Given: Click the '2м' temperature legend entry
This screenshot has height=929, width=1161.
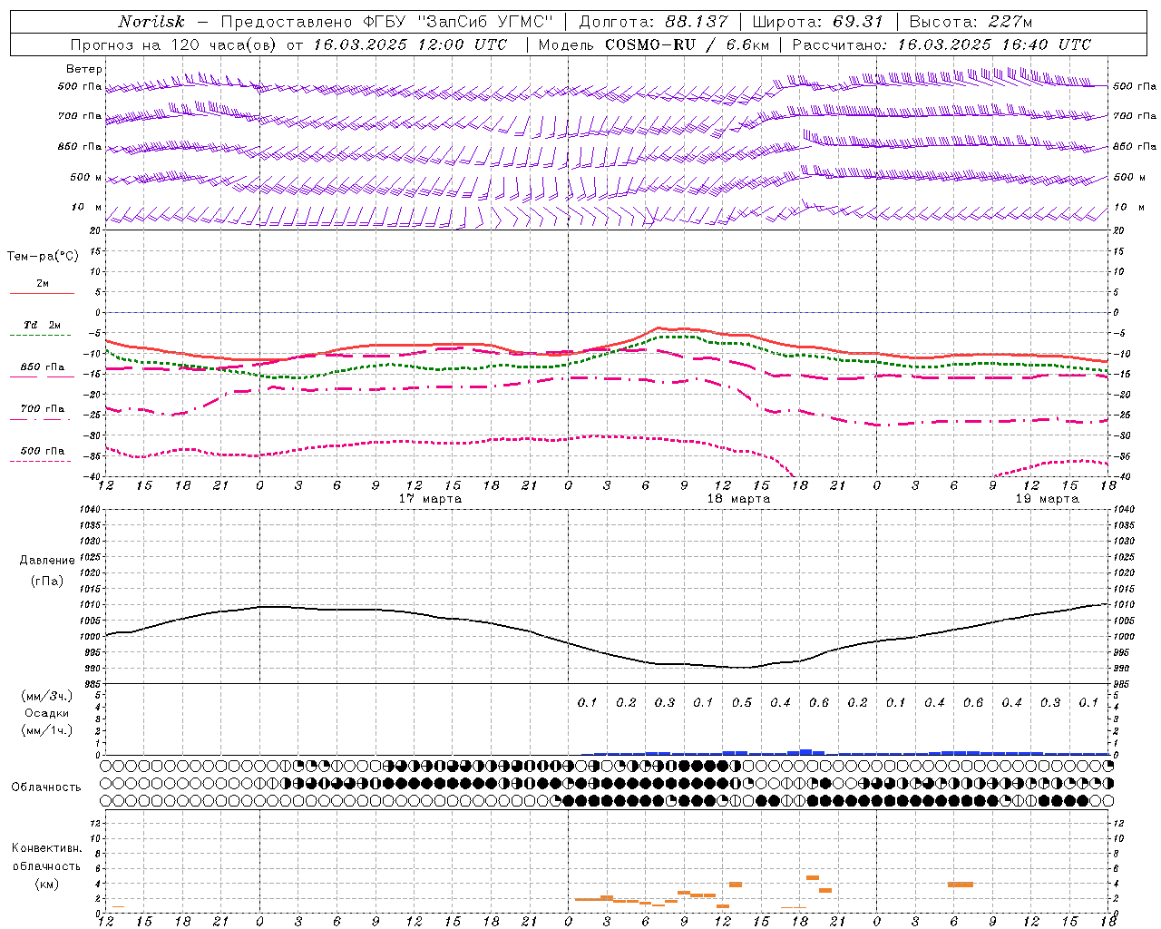Looking at the screenshot, I should click(43, 283).
